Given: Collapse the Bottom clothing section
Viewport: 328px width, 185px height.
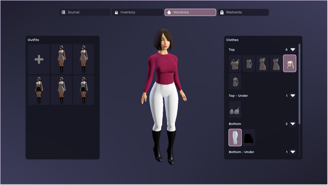Looking at the screenshot, I should (293, 124).
